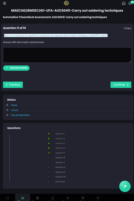
Task: Jump to Question 3 indicator
Action: pyautogui.click(x=49, y=143)
